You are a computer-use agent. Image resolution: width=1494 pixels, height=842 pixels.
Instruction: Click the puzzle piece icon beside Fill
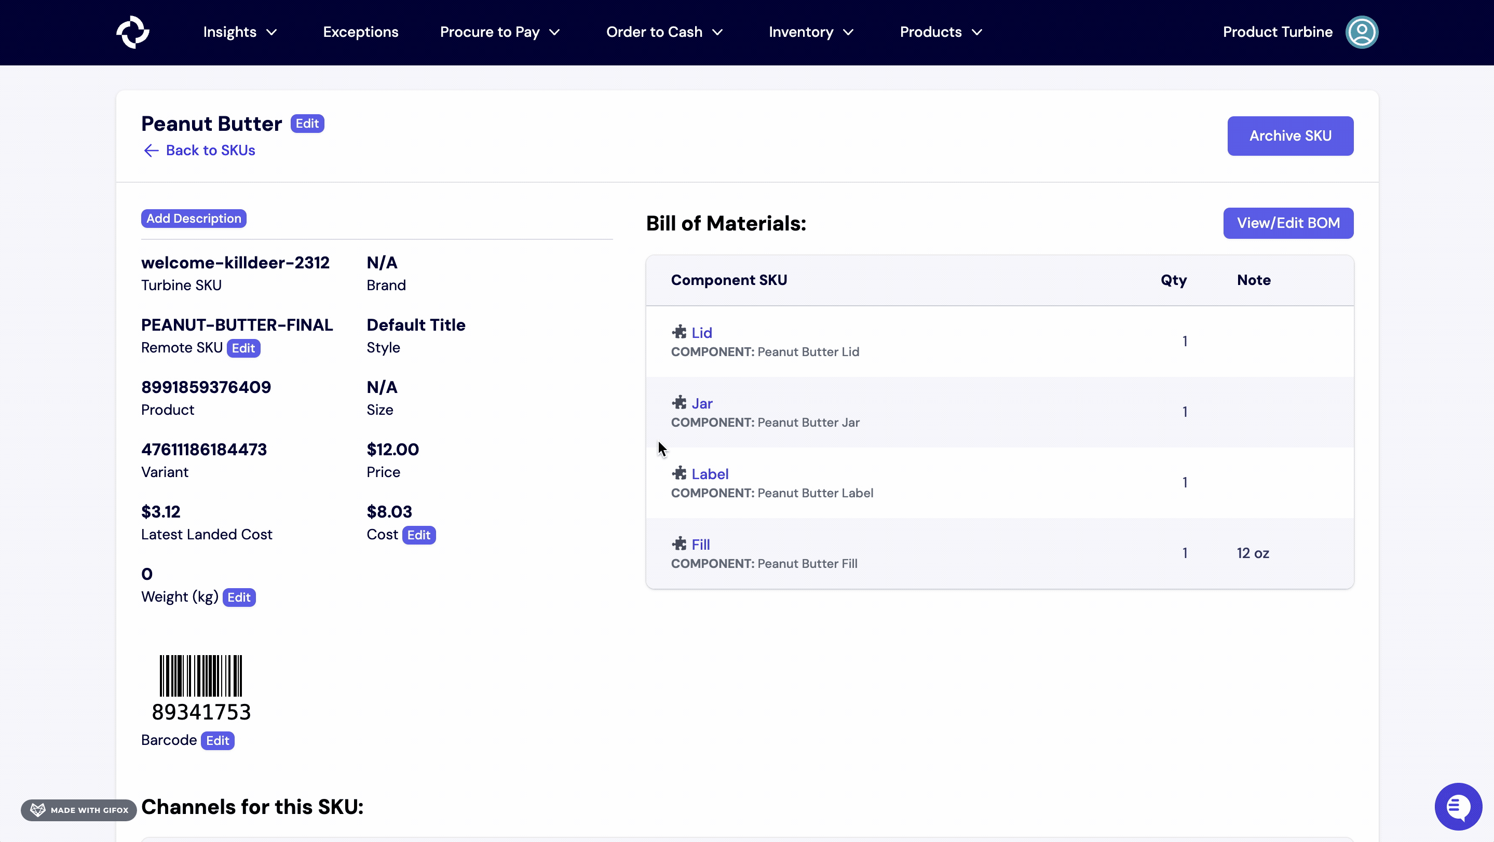[678, 544]
